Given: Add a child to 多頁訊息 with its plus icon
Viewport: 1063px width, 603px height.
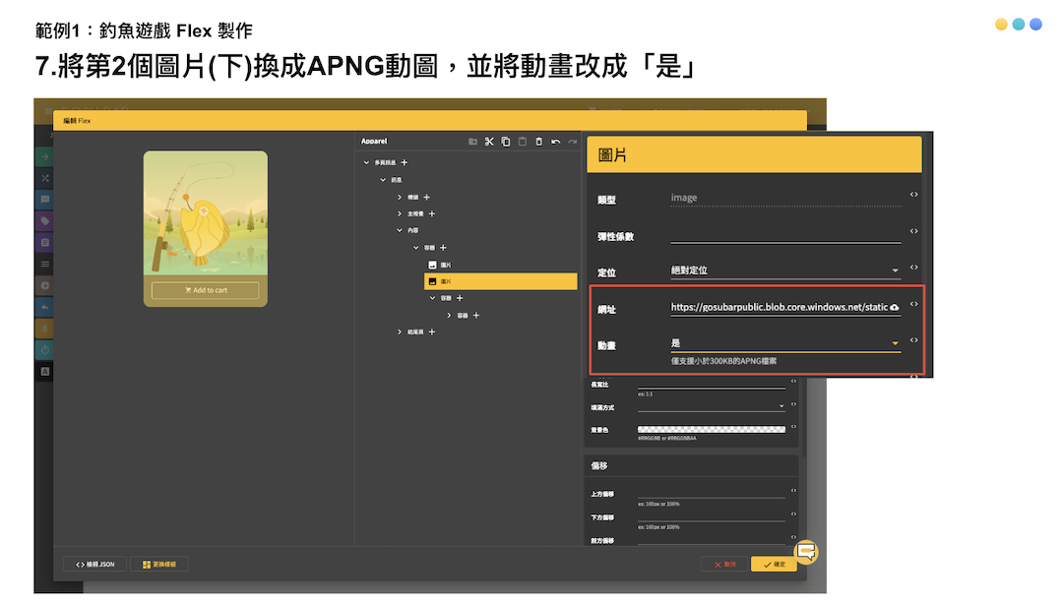Looking at the screenshot, I should (x=405, y=162).
